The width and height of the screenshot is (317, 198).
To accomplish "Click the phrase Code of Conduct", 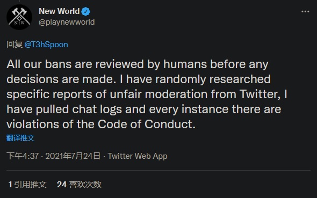I will tap(147, 124).
